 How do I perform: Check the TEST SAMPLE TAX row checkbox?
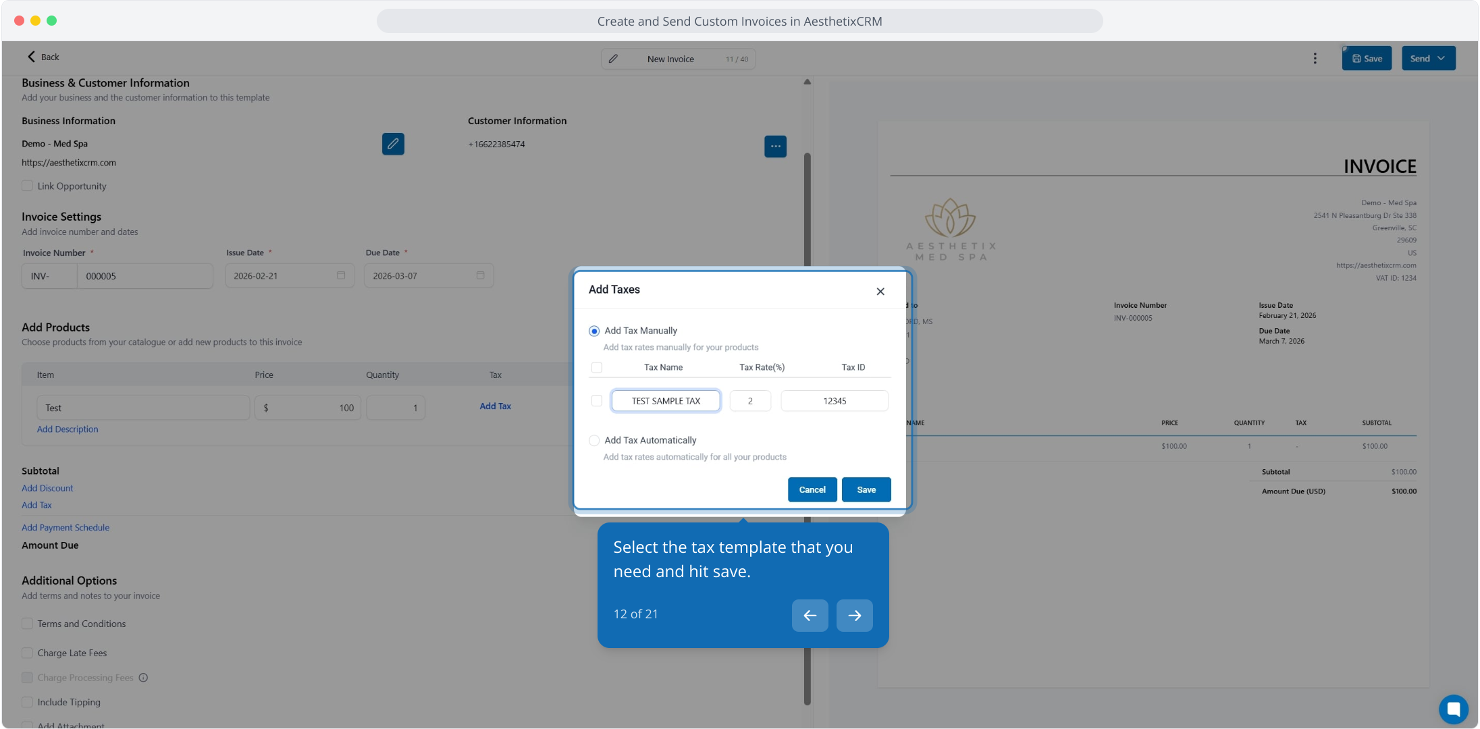[x=597, y=401]
